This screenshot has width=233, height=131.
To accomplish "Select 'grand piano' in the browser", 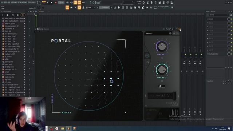I will (x=9, y=61).
